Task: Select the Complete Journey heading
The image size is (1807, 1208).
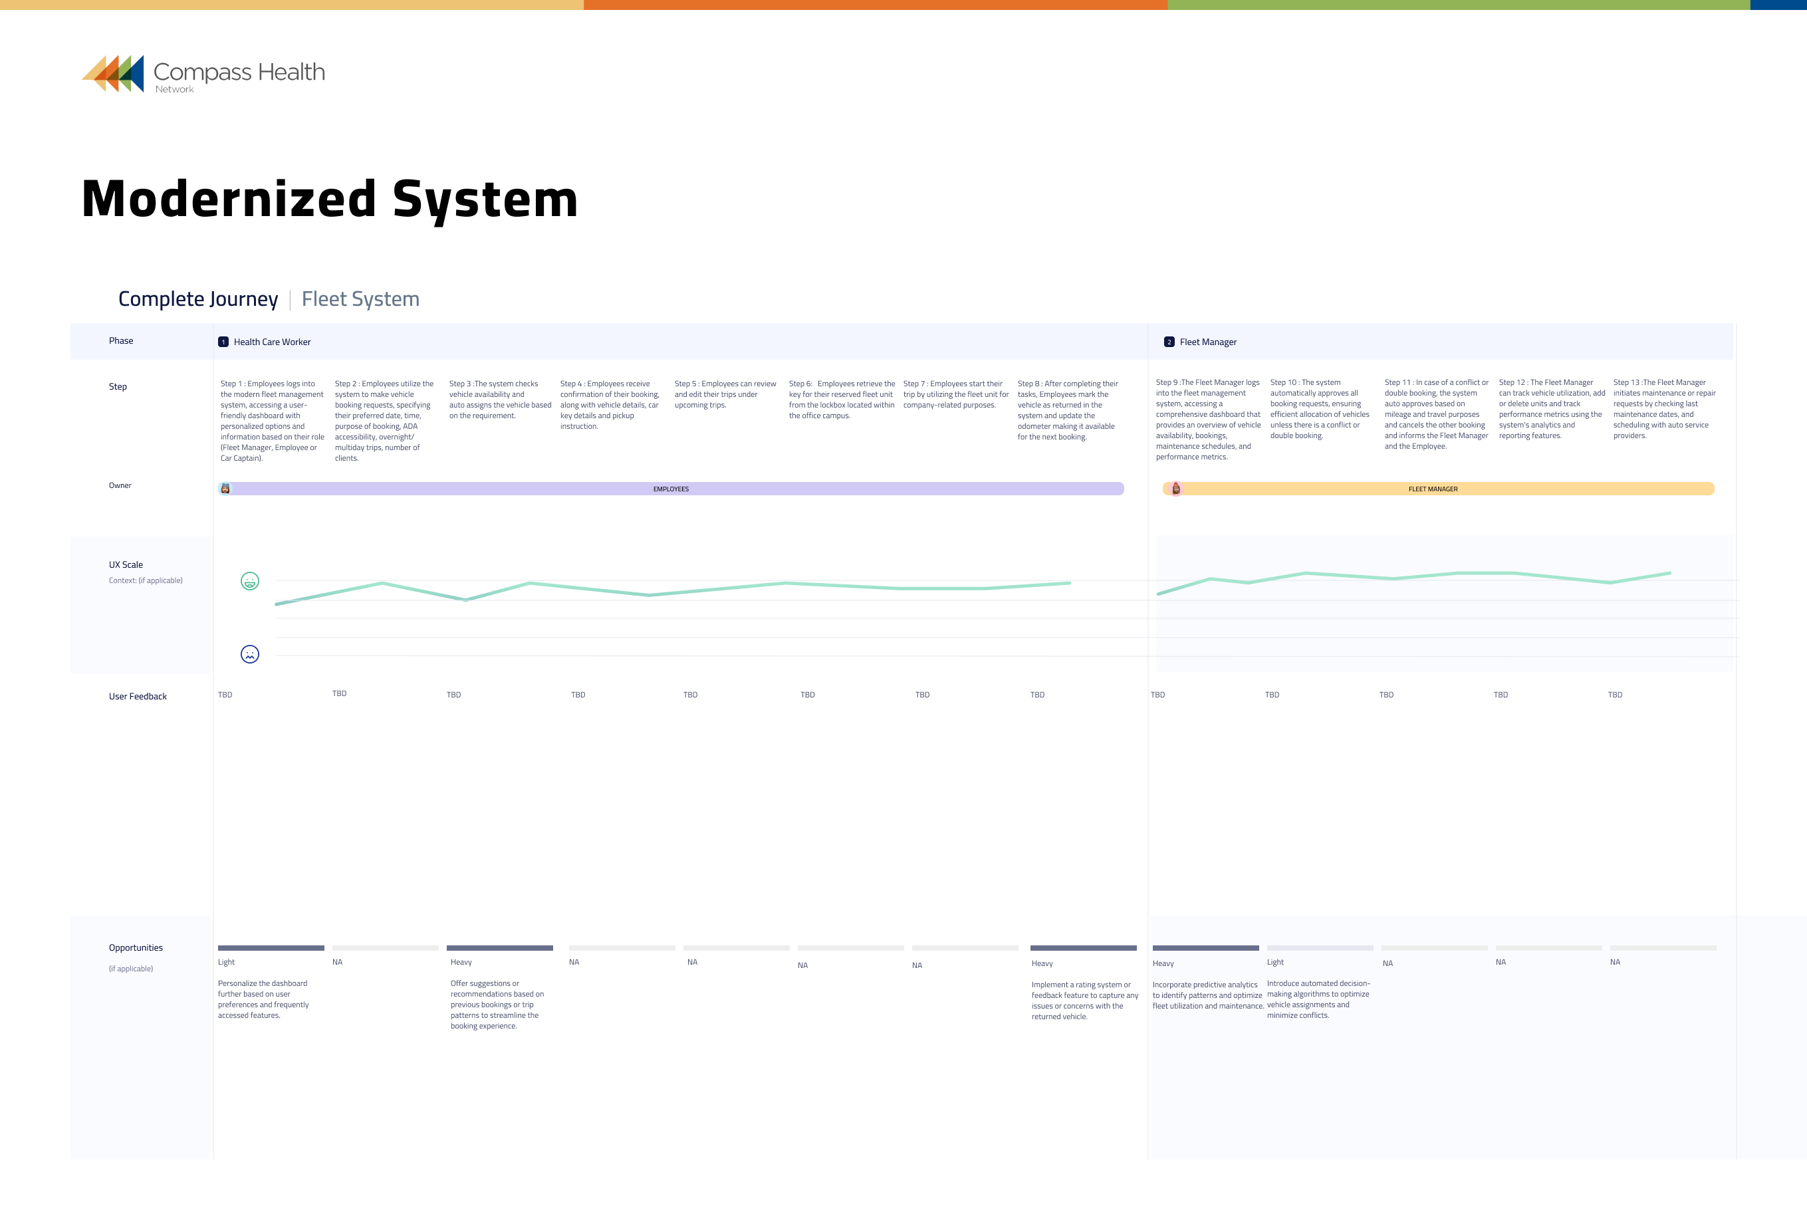Action: pyautogui.click(x=198, y=299)
